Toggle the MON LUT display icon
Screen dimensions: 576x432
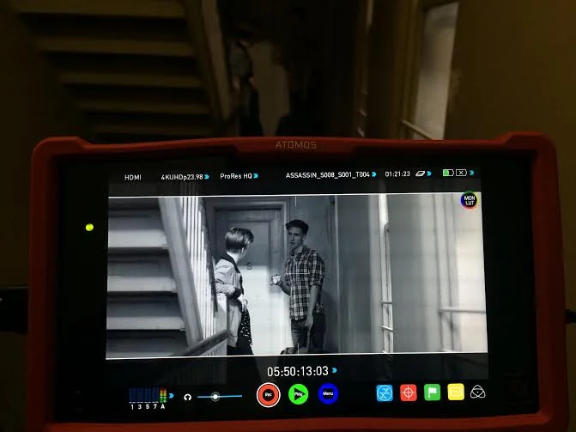pos(469,200)
